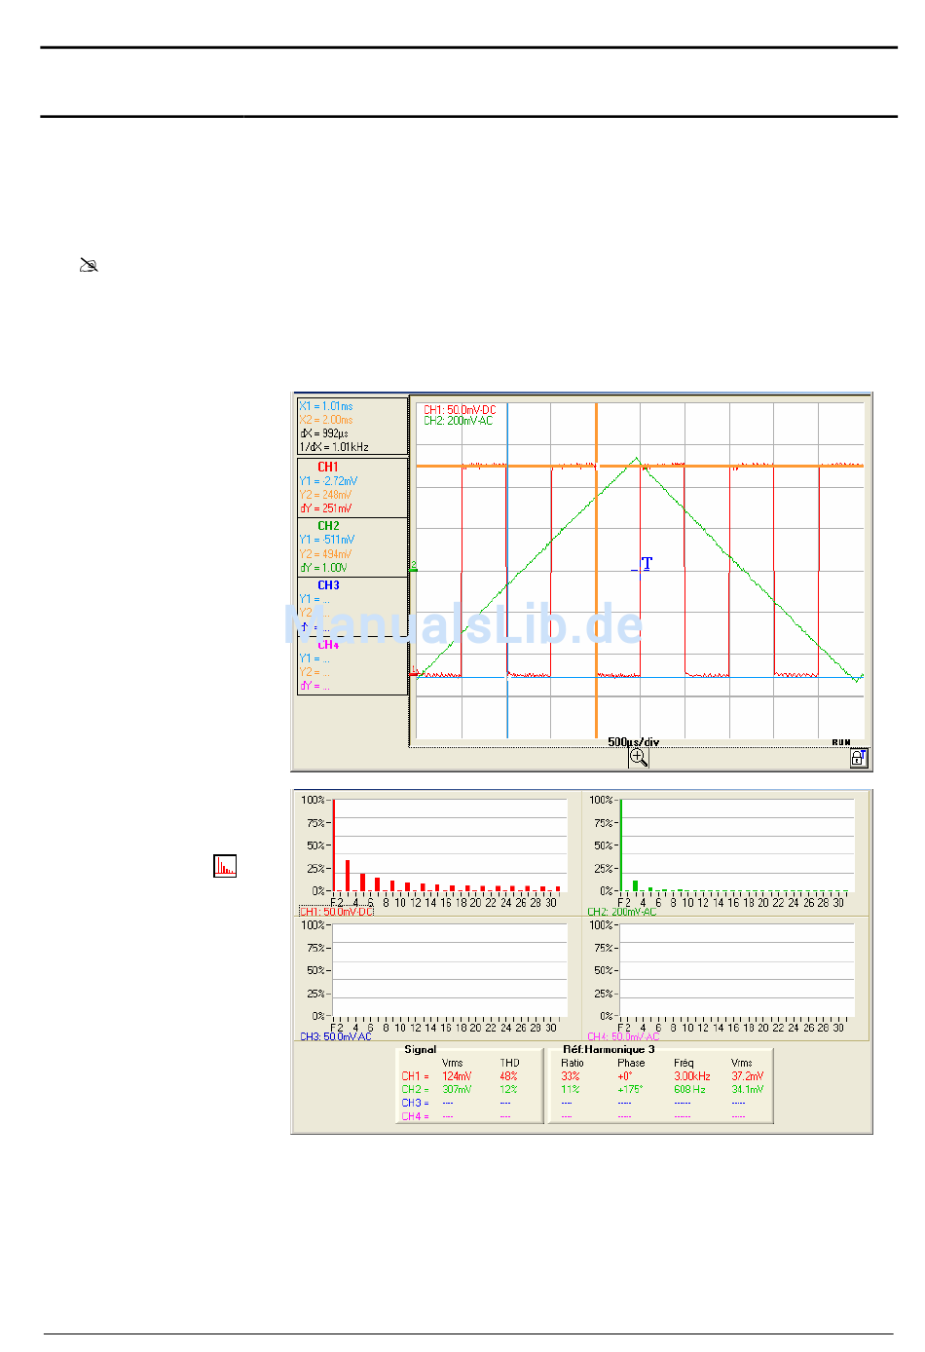Click the CH1 THD value 48%
The image size is (925, 1352).
click(509, 1076)
